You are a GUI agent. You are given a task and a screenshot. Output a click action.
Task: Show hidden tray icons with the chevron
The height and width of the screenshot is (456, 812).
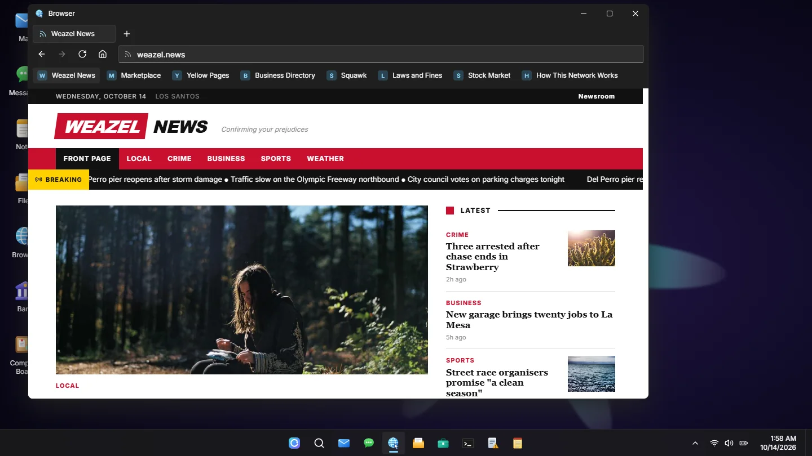(695, 443)
